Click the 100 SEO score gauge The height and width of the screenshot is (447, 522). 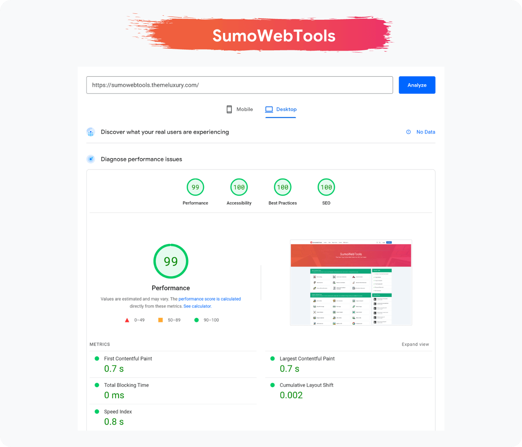[326, 187]
